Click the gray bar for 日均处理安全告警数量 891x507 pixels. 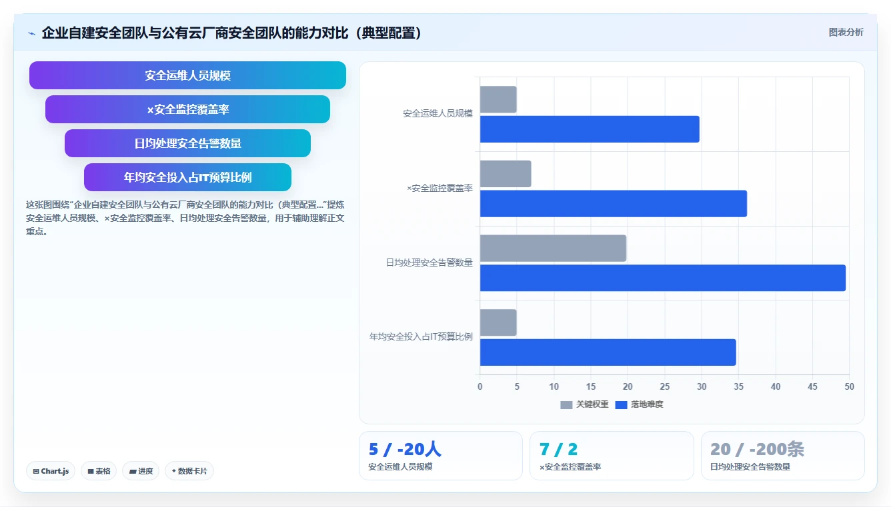coord(553,248)
